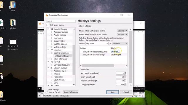
Task: Select Main interfaces in the tree
Action: coord(60,59)
